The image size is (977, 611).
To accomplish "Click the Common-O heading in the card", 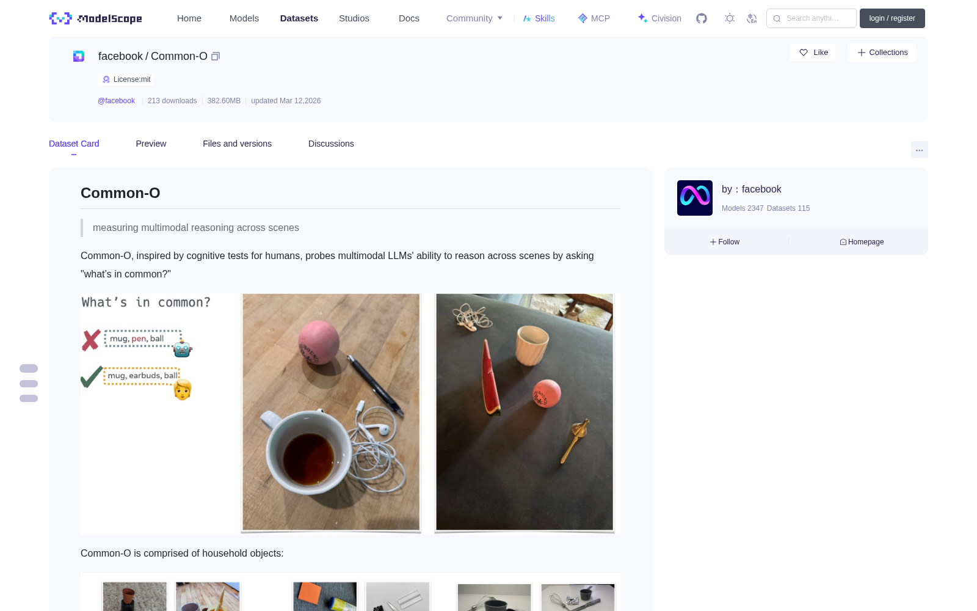I will coord(120,193).
